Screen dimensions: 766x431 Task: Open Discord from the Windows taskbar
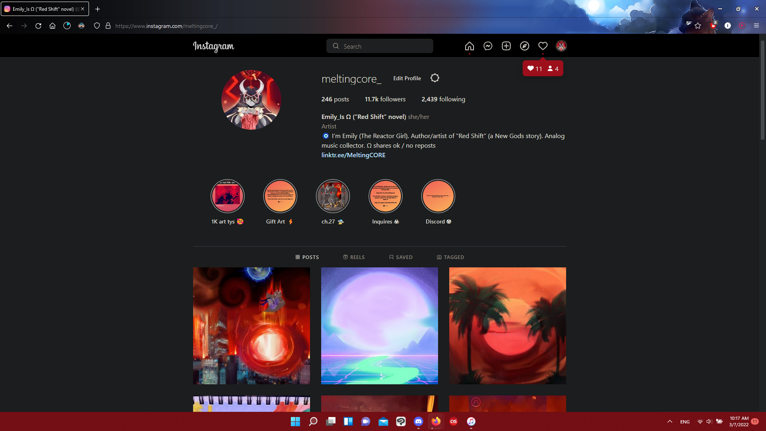click(x=418, y=421)
